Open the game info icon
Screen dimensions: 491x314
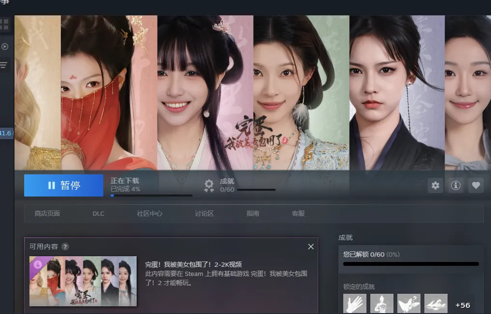tap(456, 185)
